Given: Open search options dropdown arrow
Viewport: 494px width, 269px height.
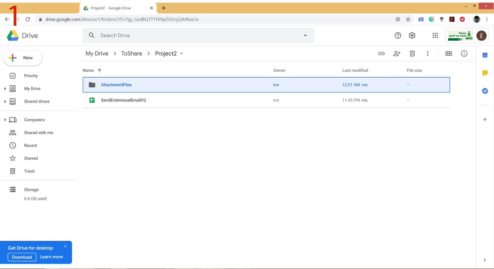Looking at the screenshot, I should tap(305, 36).
